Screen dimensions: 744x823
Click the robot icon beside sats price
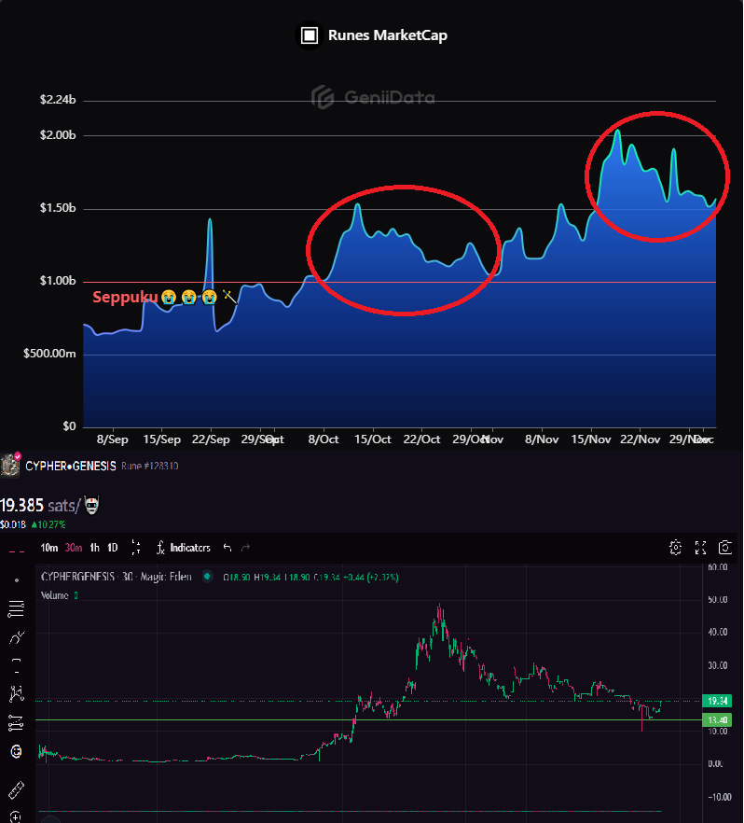point(91,506)
